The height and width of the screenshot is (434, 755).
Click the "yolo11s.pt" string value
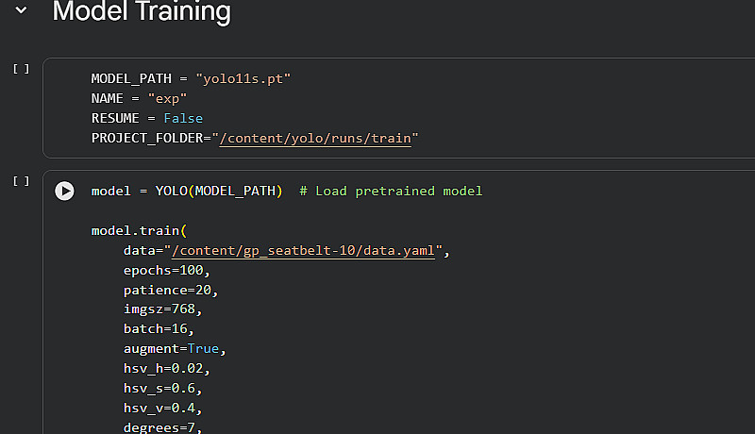coord(243,78)
